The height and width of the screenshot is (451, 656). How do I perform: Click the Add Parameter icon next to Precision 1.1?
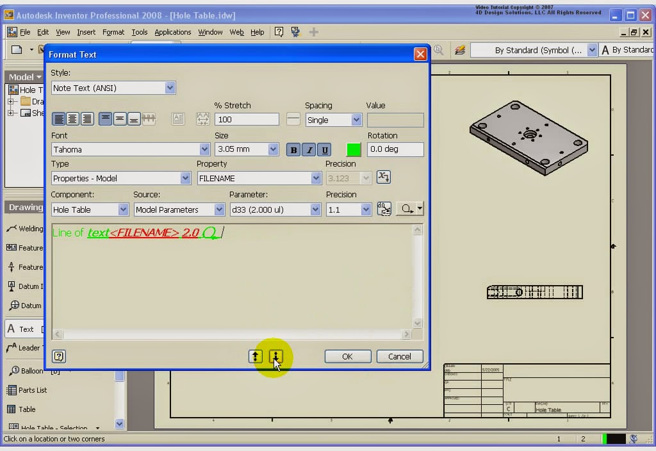coord(384,209)
